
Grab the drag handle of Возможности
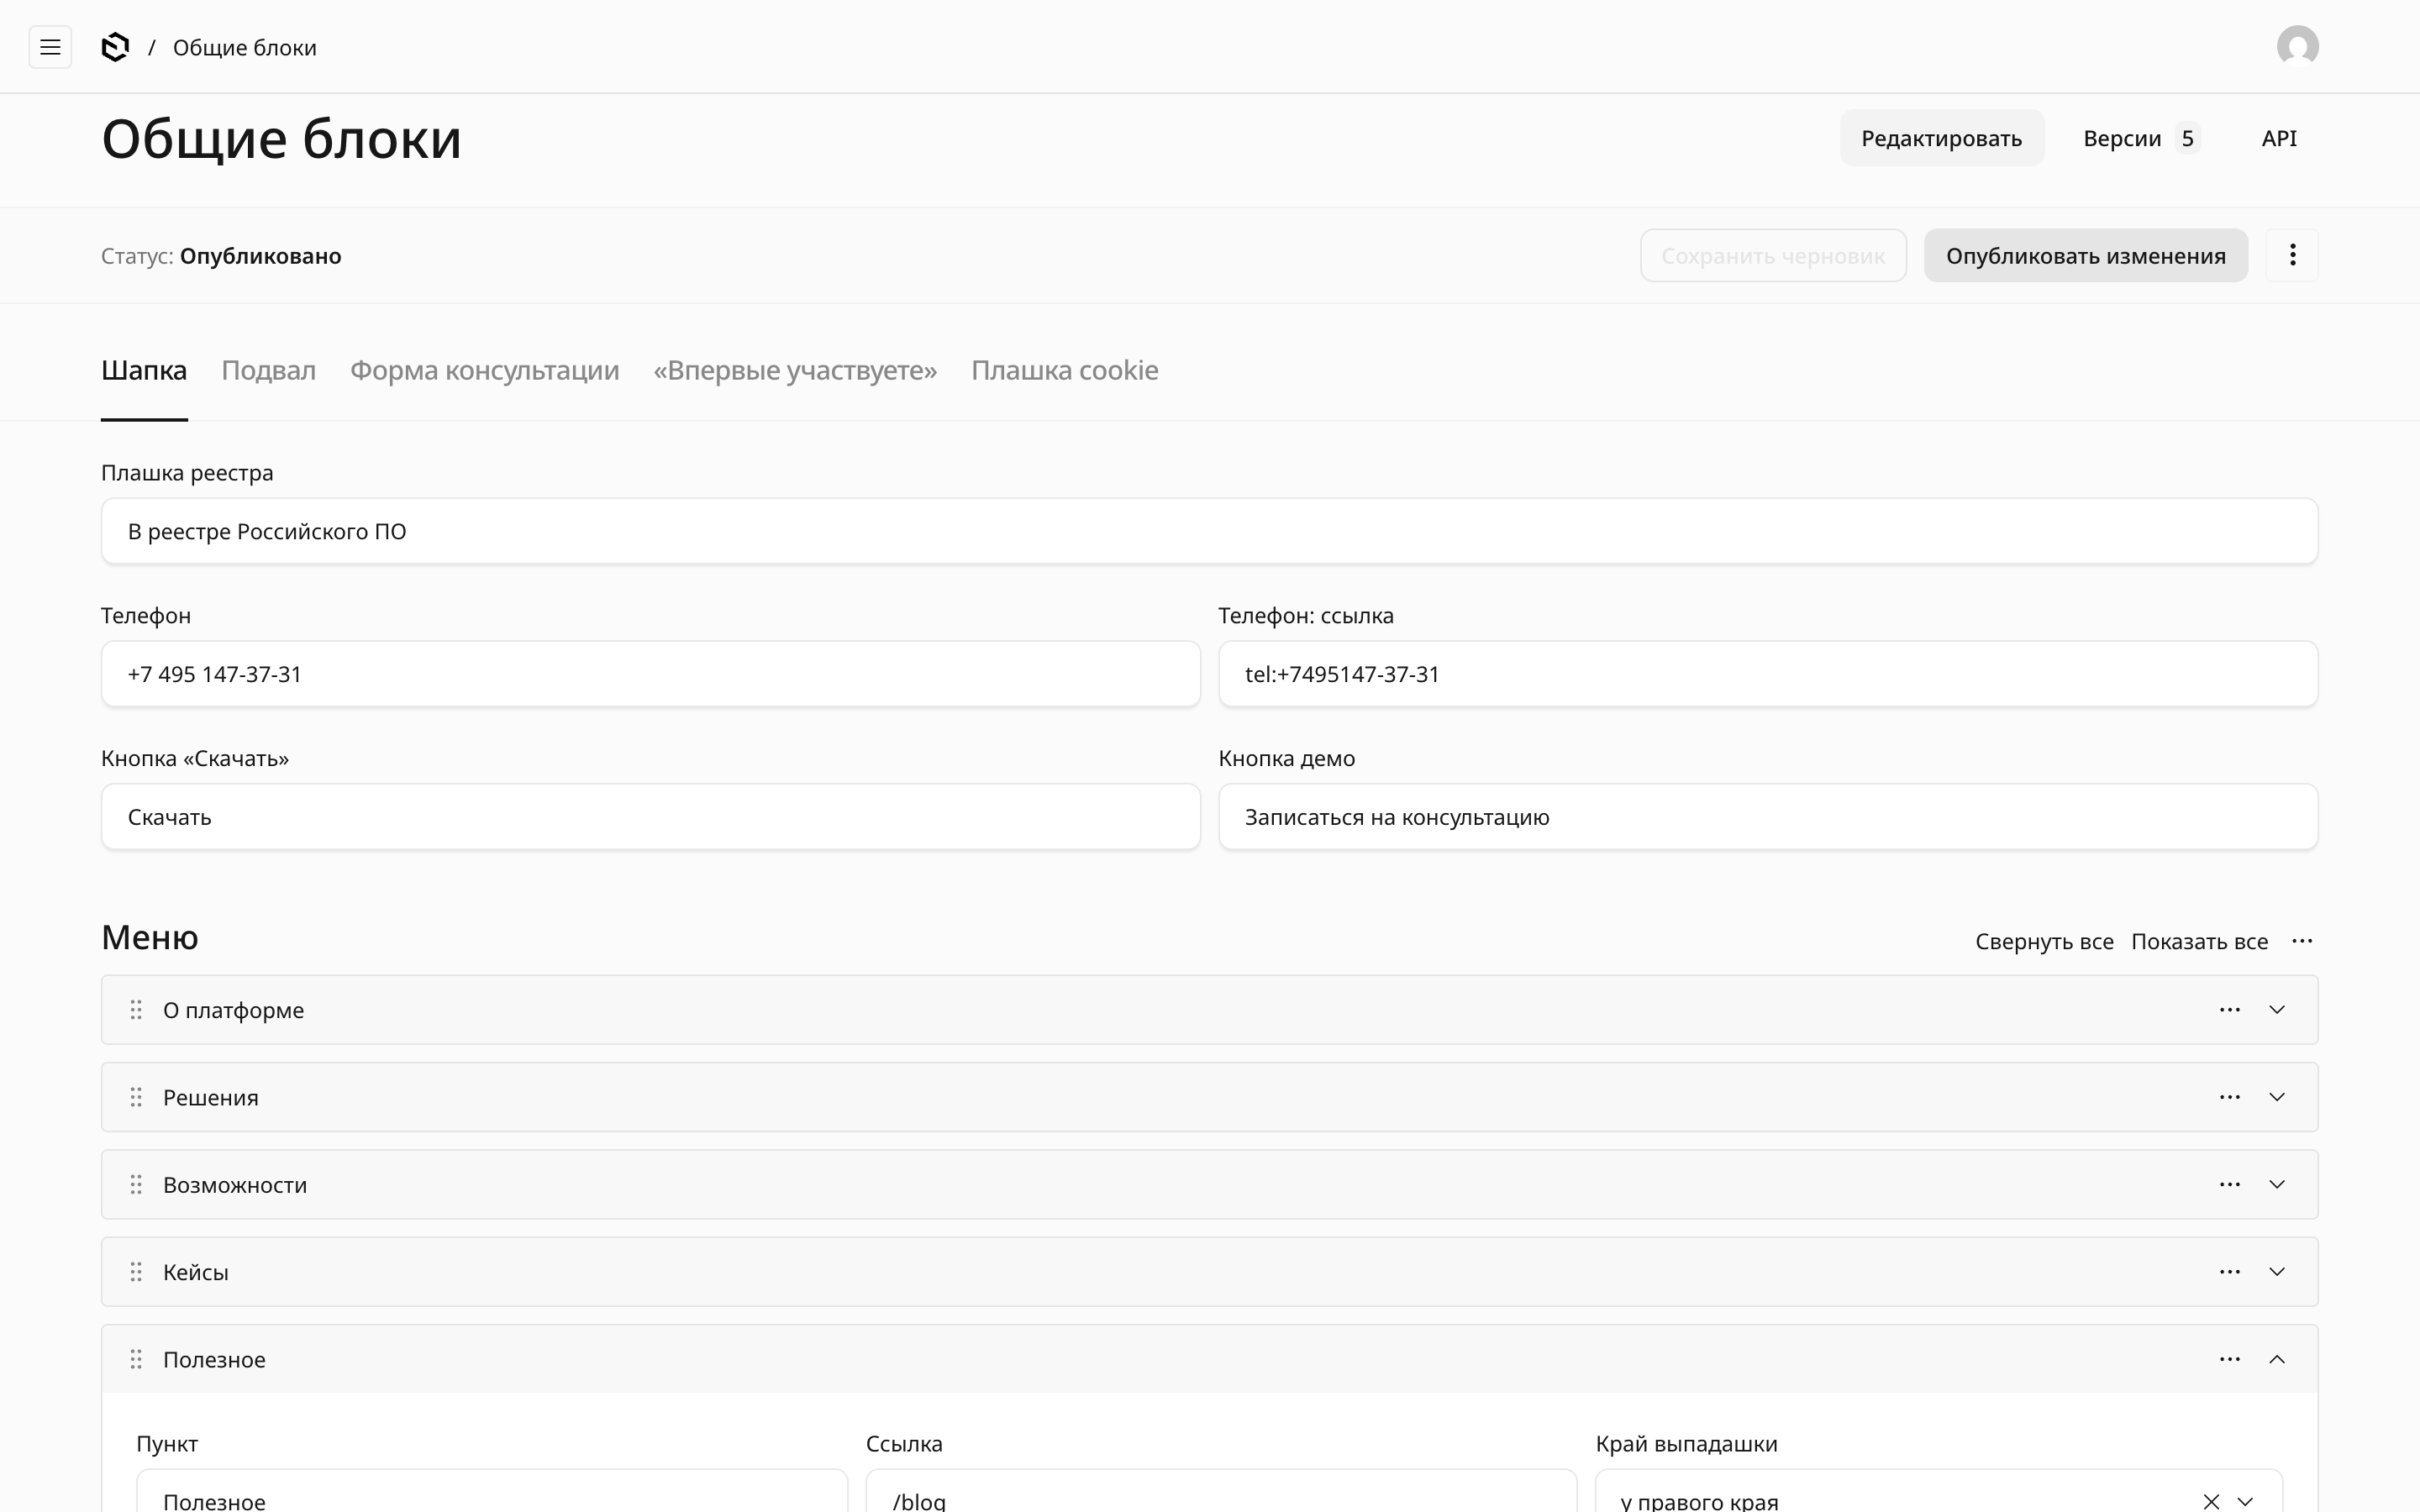click(x=136, y=1184)
